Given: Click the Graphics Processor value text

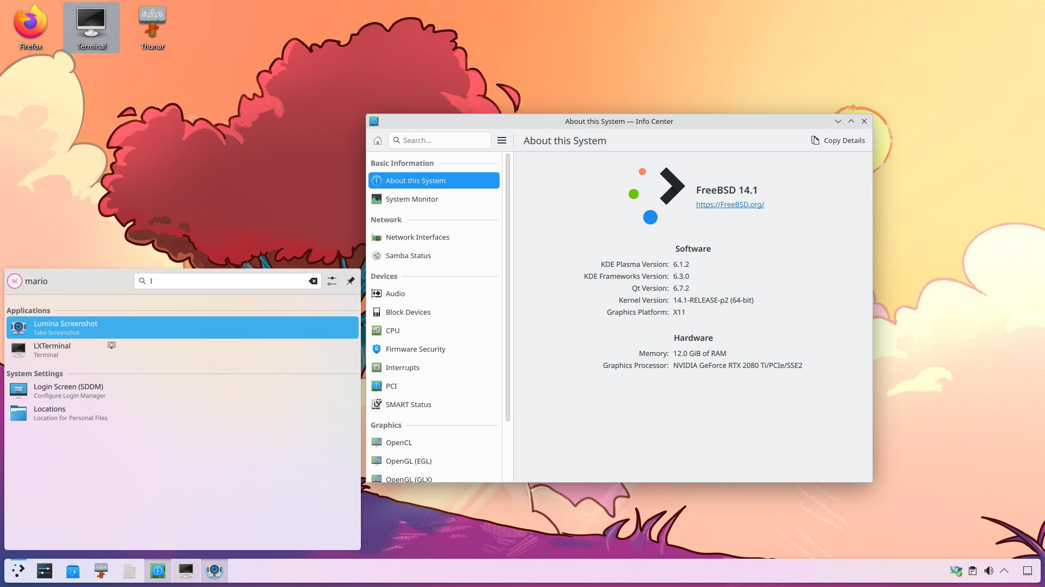Looking at the screenshot, I should (737, 365).
